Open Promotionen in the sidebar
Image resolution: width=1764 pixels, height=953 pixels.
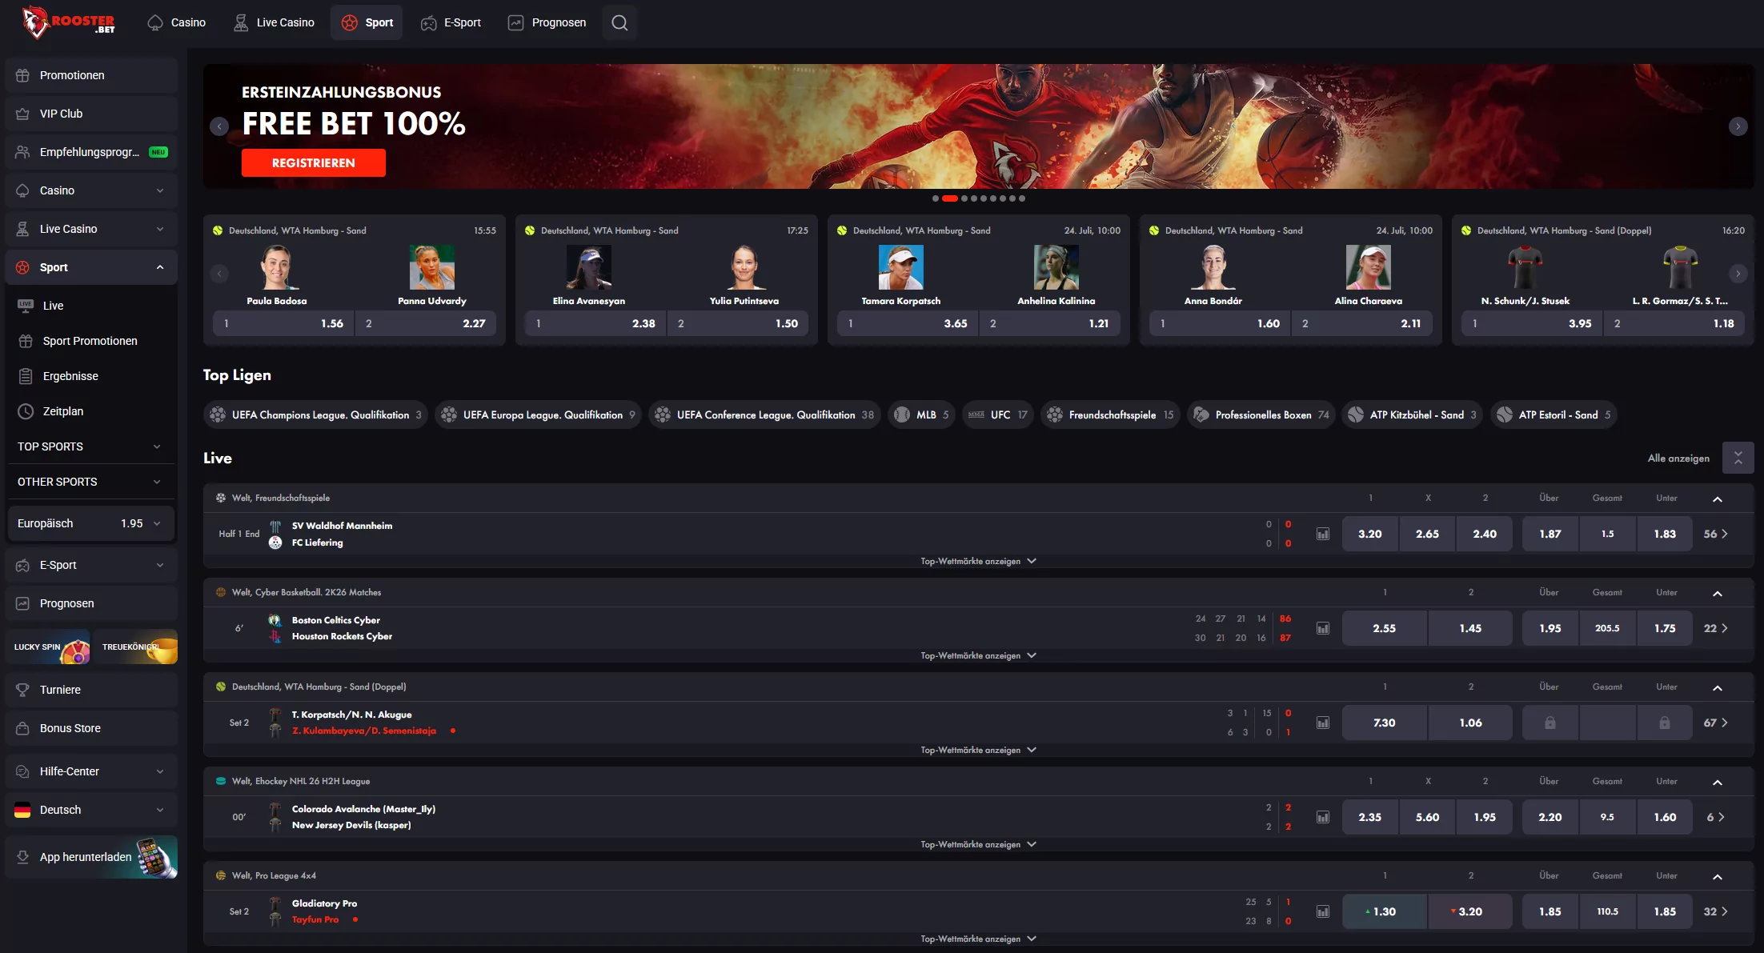pyautogui.click(x=91, y=75)
